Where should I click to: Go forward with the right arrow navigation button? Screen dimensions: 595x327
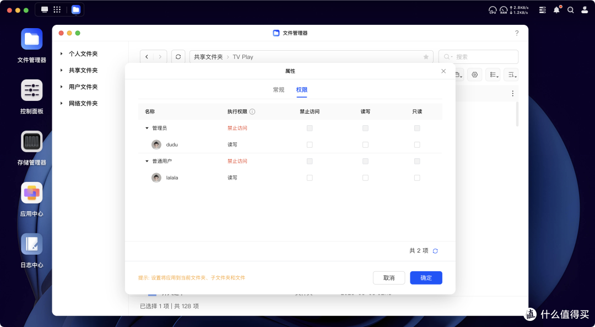[160, 57]
